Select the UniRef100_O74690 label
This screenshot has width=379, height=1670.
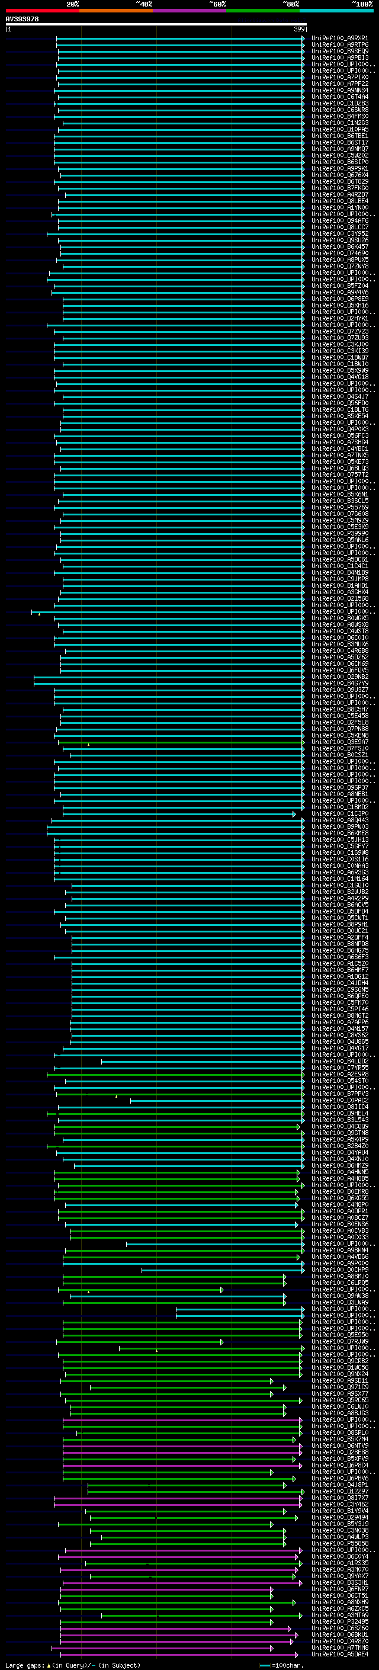339,253
